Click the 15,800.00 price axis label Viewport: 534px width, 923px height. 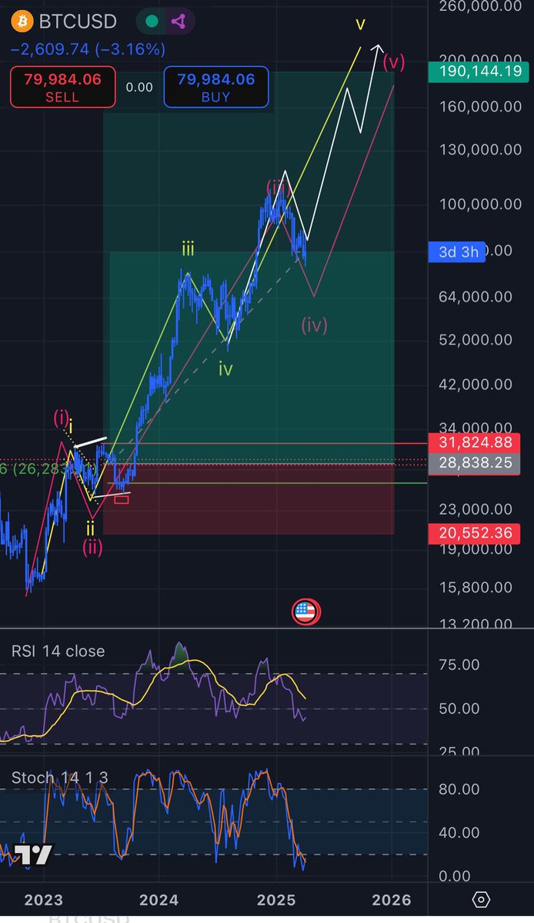(x=475, y=588)
